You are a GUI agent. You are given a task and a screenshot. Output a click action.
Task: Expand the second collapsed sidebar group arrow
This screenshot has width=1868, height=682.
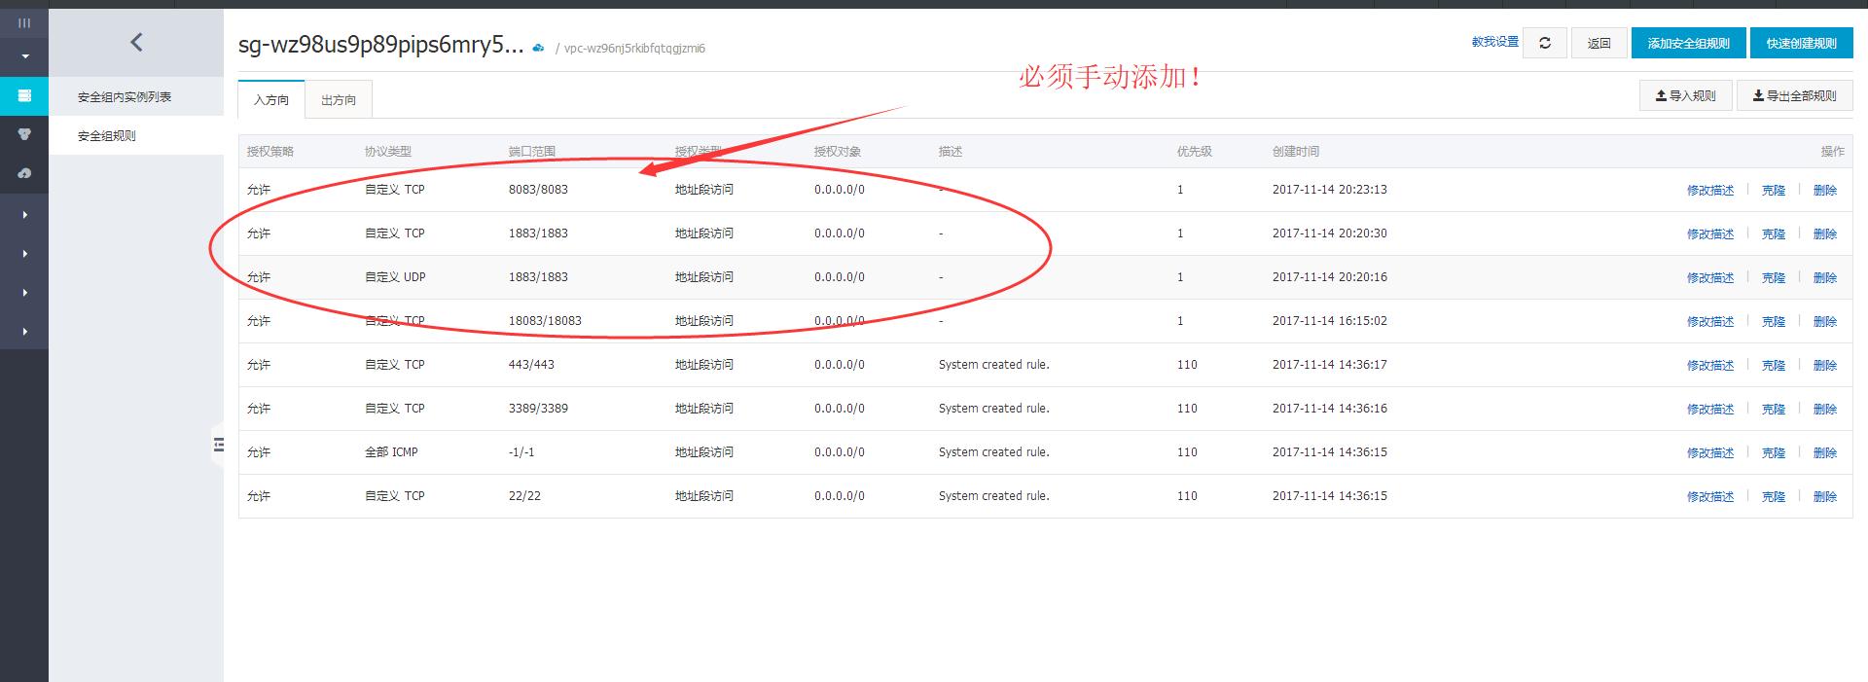click(24, 254)
